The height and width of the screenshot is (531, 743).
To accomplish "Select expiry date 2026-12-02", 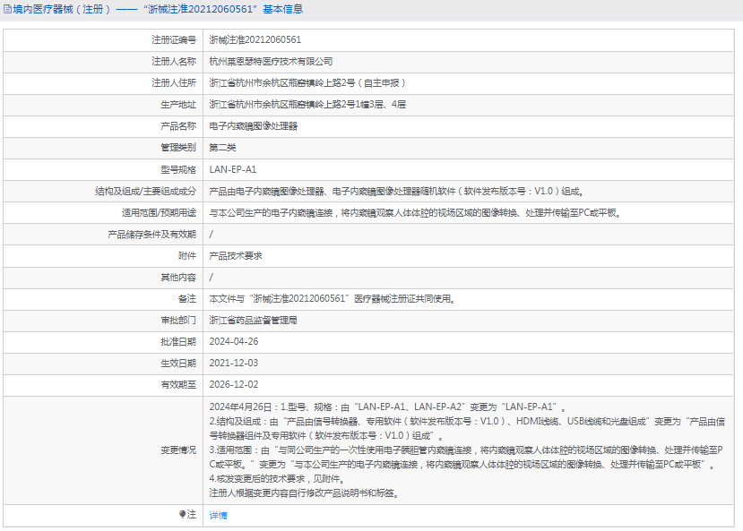I will click(x=234, y=385).
